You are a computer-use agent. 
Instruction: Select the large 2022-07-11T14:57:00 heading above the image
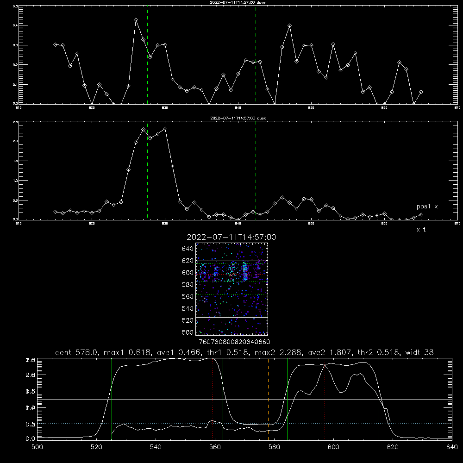pyautogui.click(x=231, y=237)
